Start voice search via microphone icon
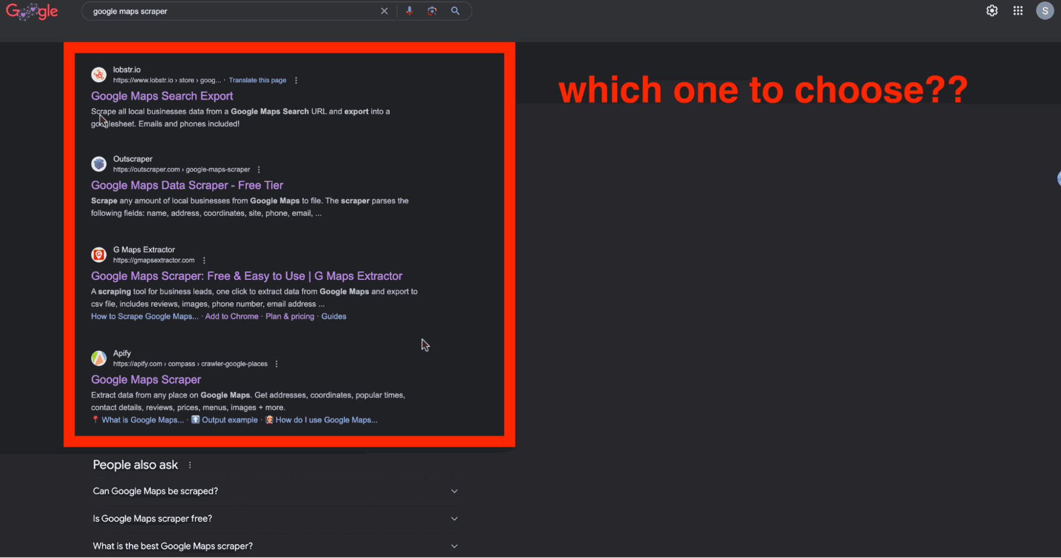The image size is (1061, 558). pyautogui.click(x=409, y=11)
